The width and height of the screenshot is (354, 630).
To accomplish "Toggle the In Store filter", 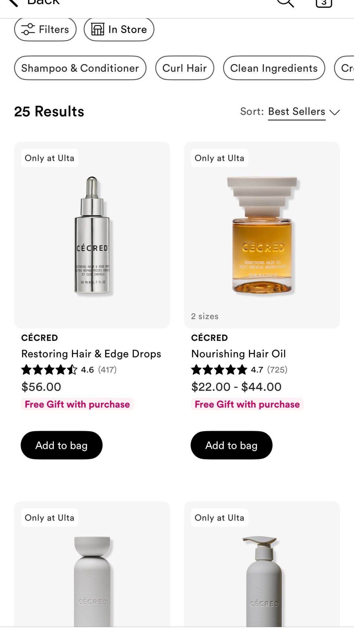I will click(x=119, y=30).
